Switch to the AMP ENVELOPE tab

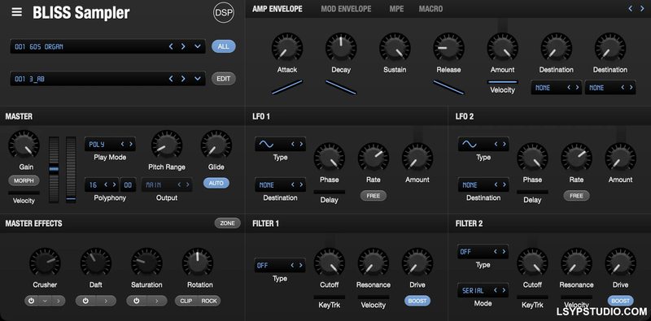277,9
